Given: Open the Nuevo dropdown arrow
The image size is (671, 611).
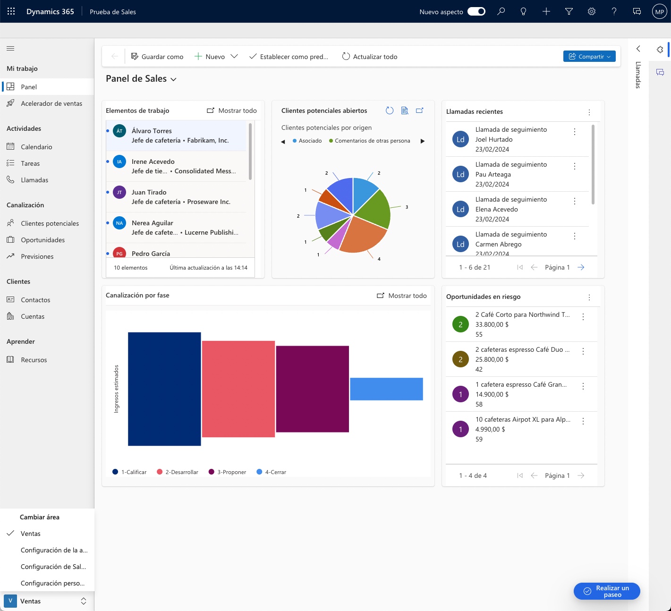Looking at the screenshot, I should (x=234, y=56).
